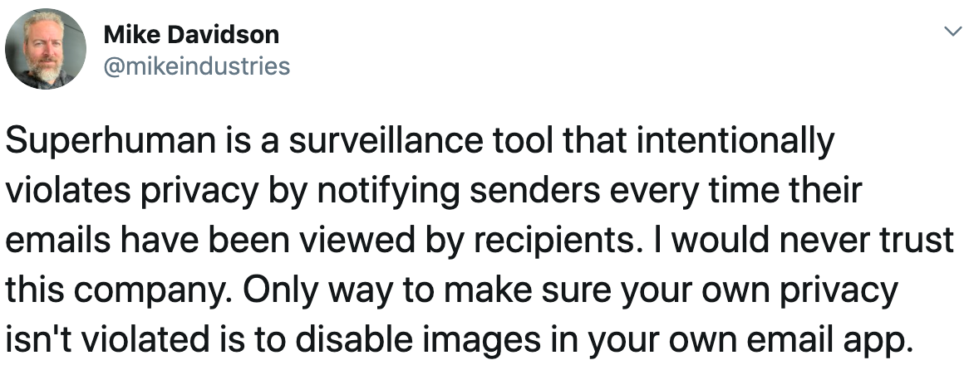Open Mike Davidson's profile picture
This screenshot has height=370, width=969.
[x=46, y=49]
